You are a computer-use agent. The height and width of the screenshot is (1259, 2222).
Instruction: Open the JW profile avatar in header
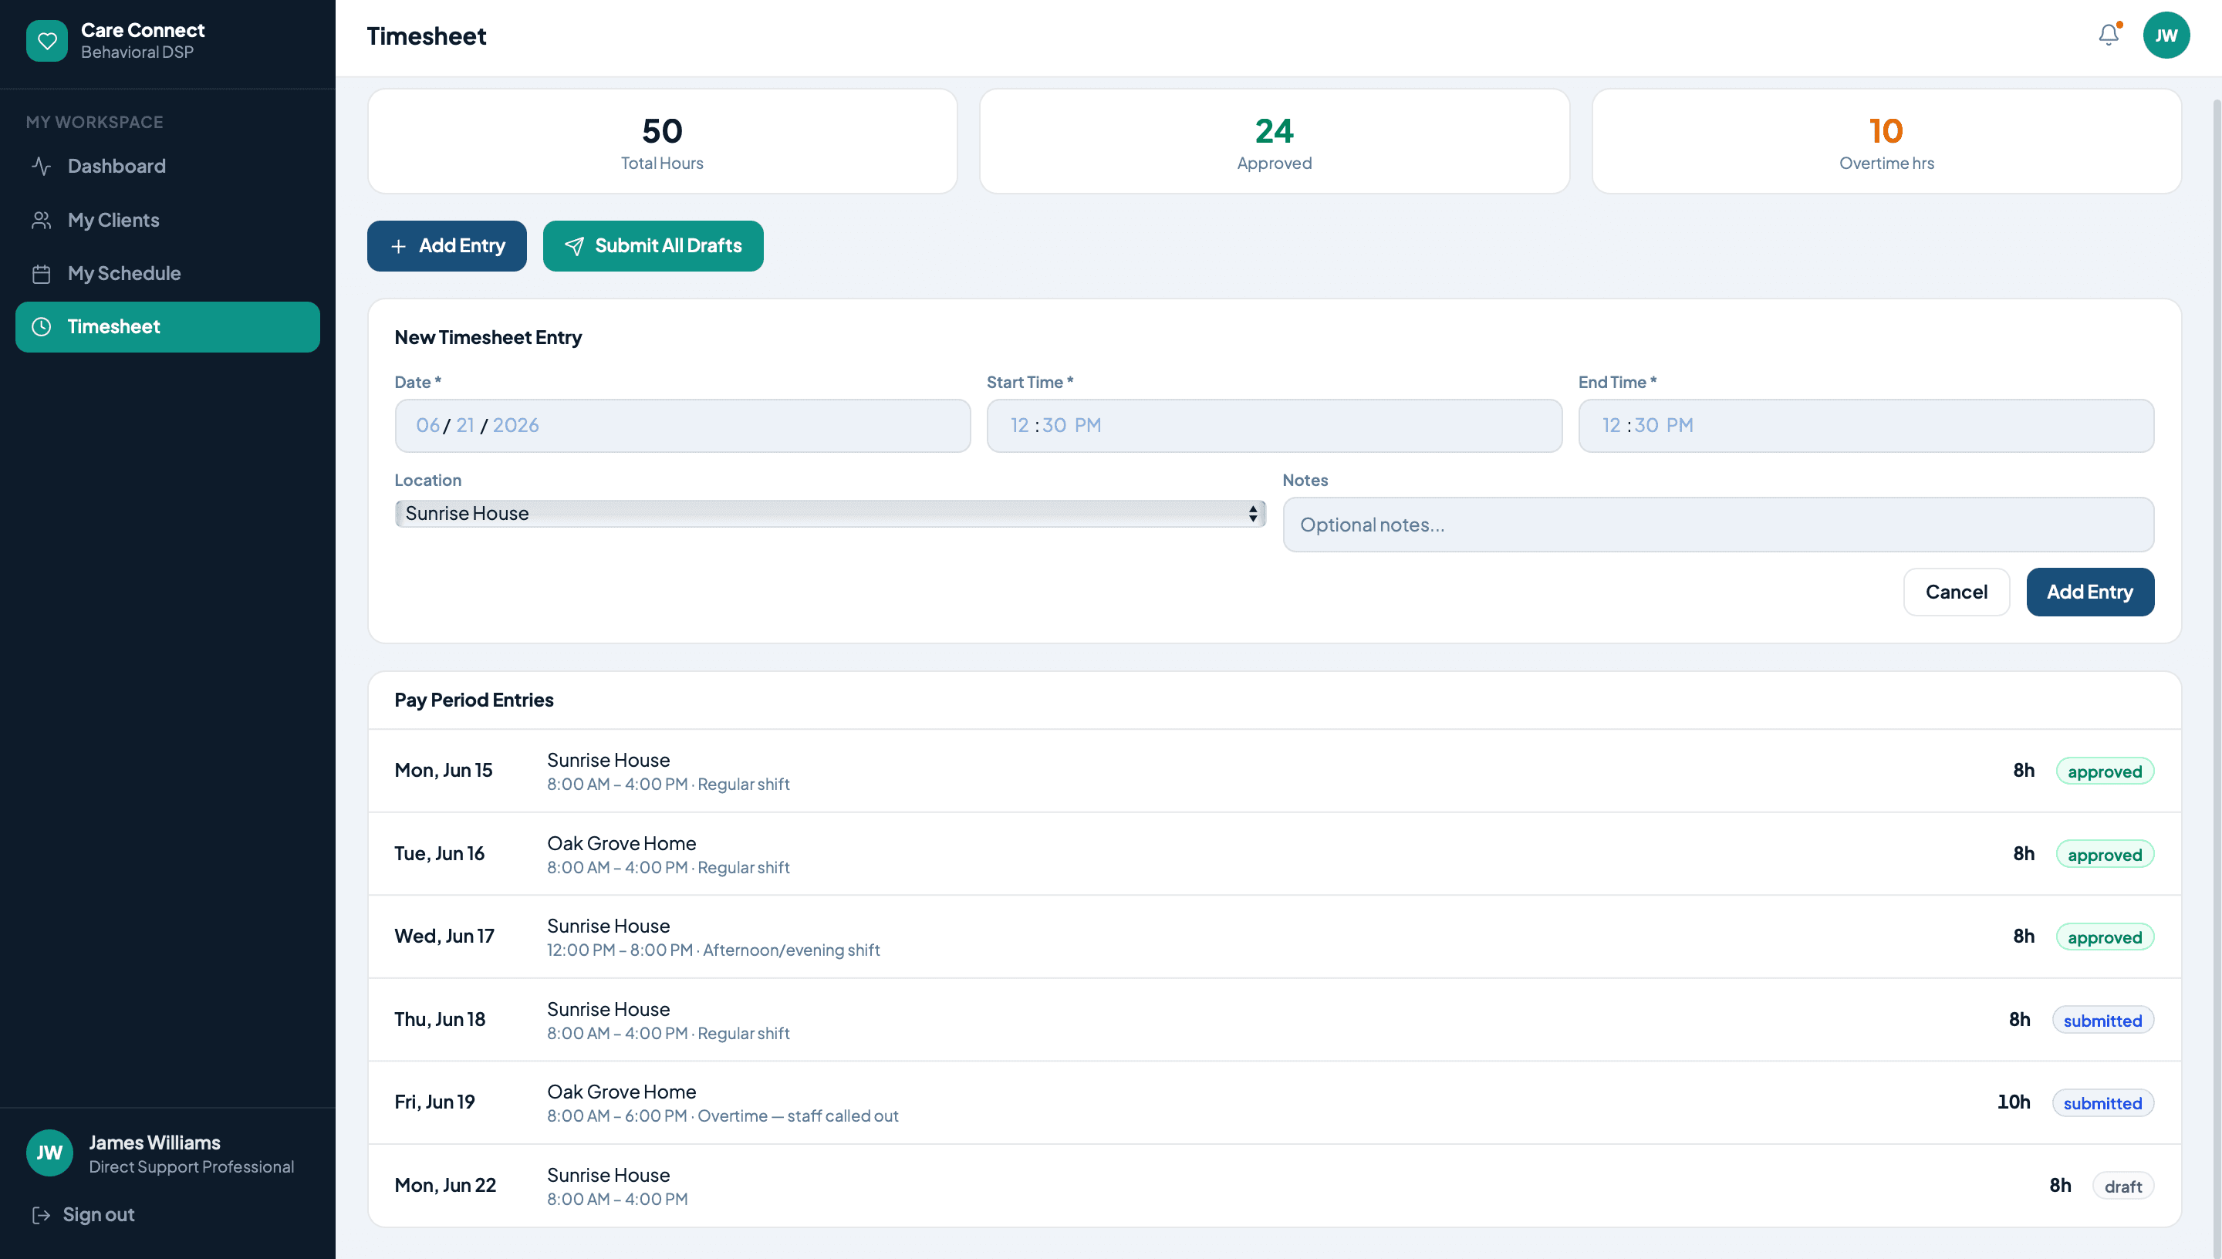[2165, 35]
